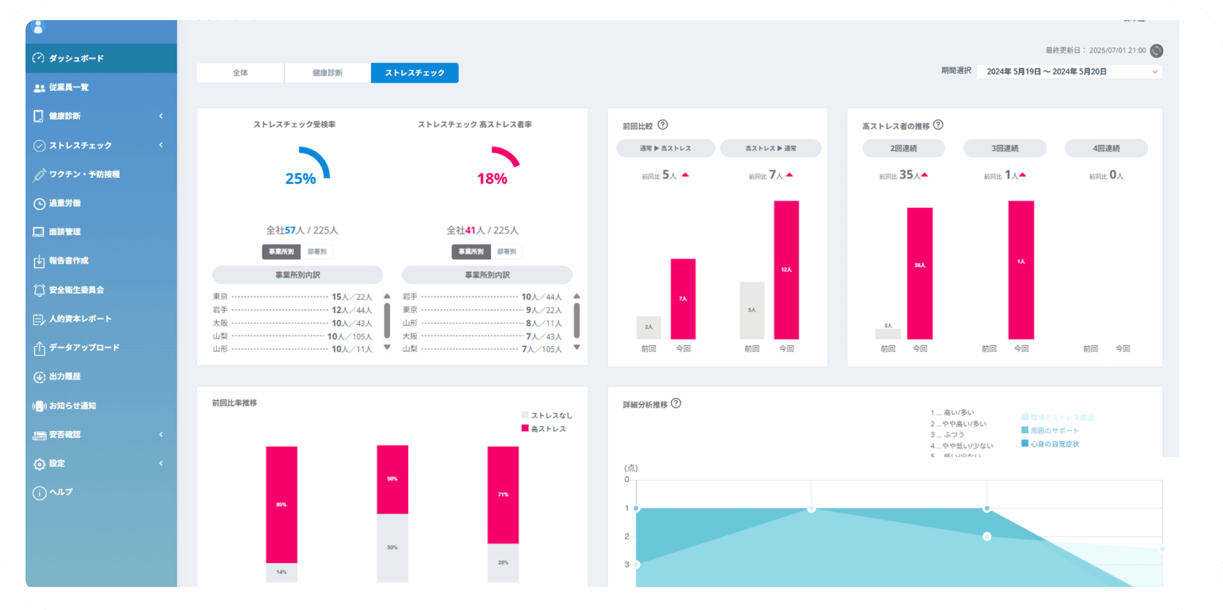Open 従業員一覧 from the sidebar
The image size is (1223, 610).
tap(69, 87)
